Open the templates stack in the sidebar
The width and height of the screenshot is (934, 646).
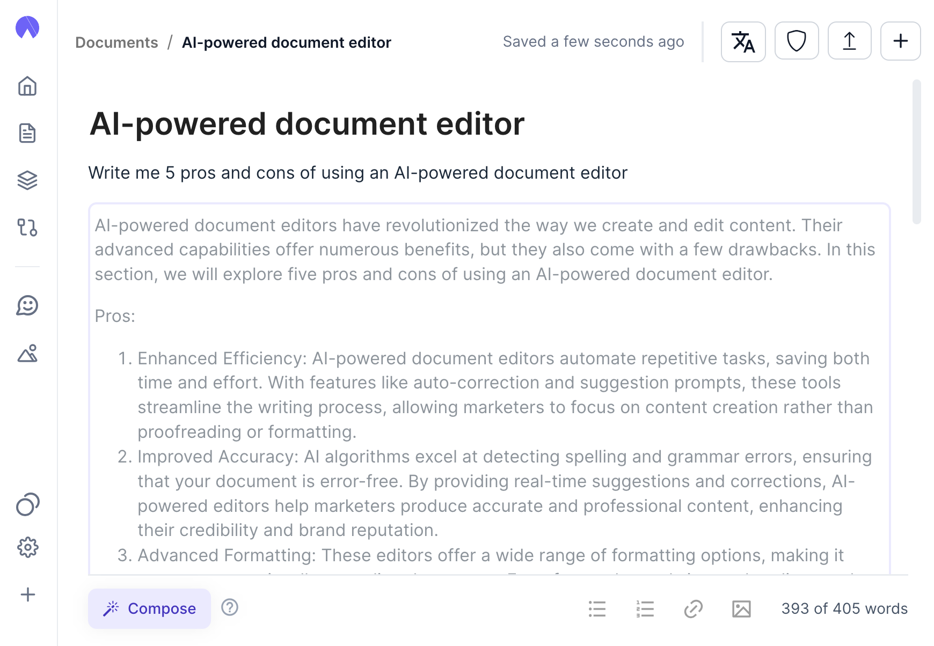tap(27, 180)
